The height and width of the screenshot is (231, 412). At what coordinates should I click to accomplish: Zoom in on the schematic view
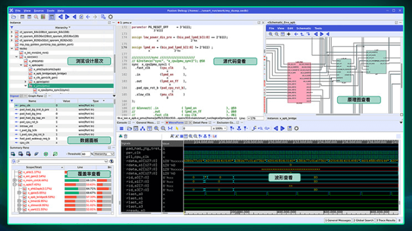click(x=270, y=34)
